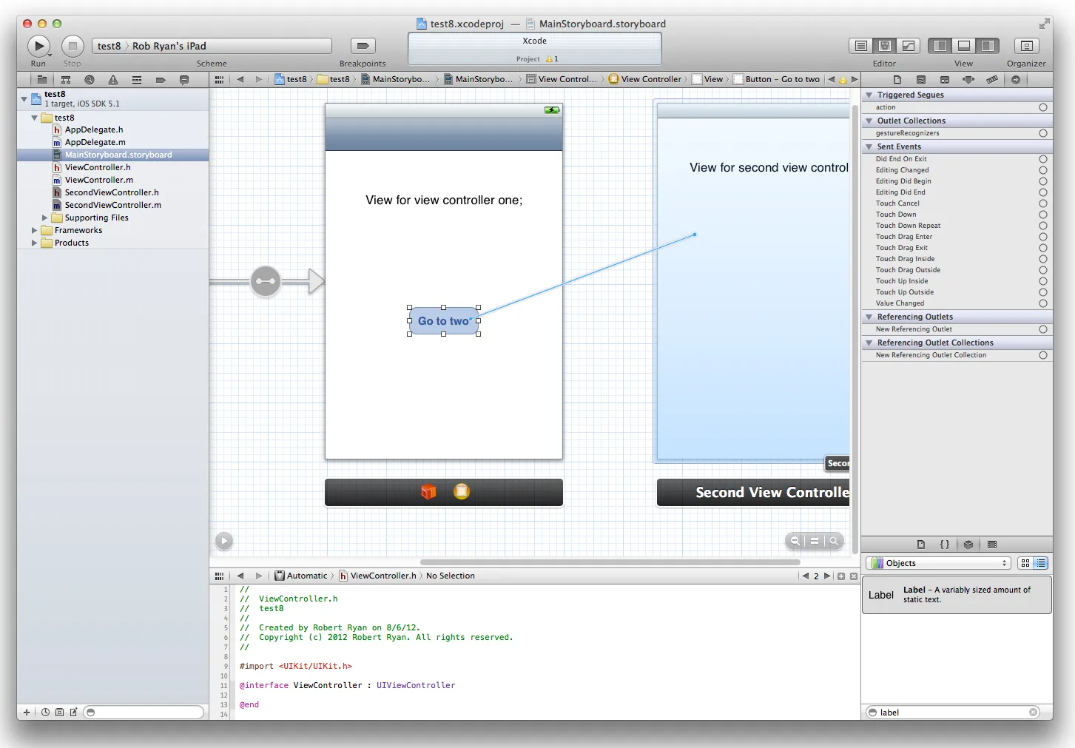Expand the Supporting Files group

(45, 218)
